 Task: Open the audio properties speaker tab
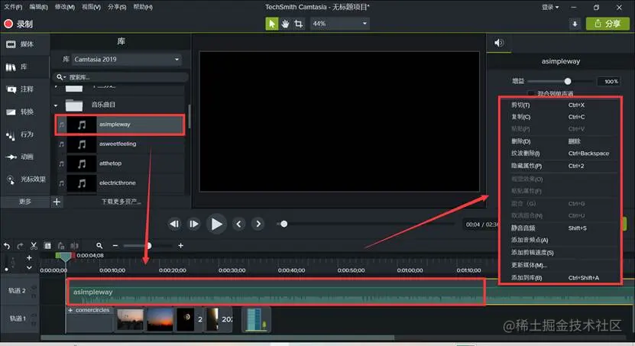[x=499, y=43]
